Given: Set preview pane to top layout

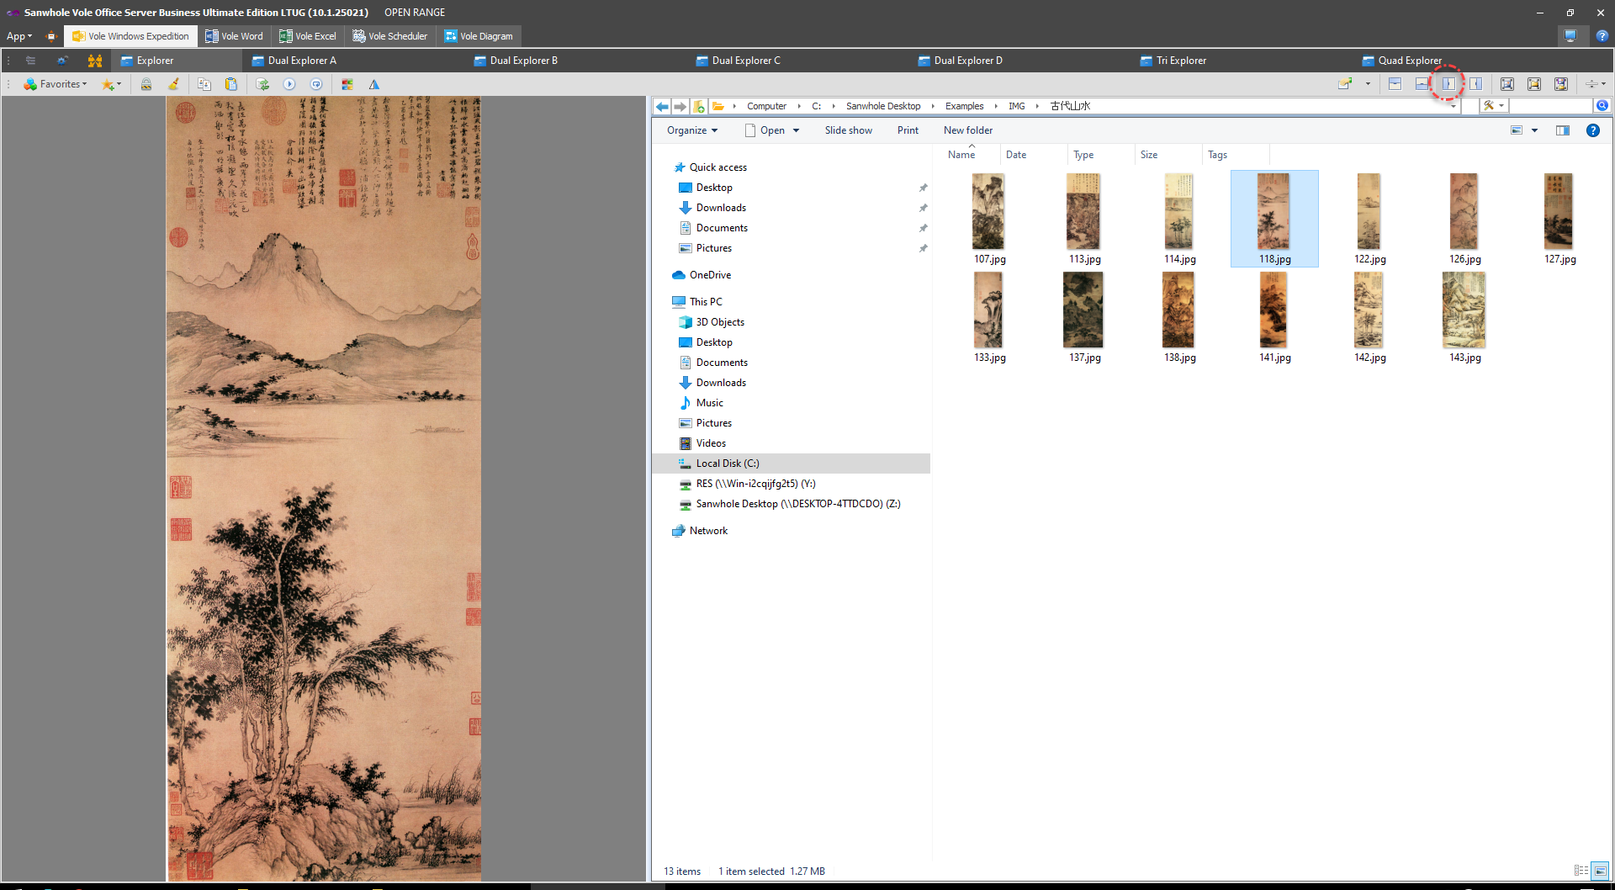Looking at the screenshot, I should (x=1395, y=84).
